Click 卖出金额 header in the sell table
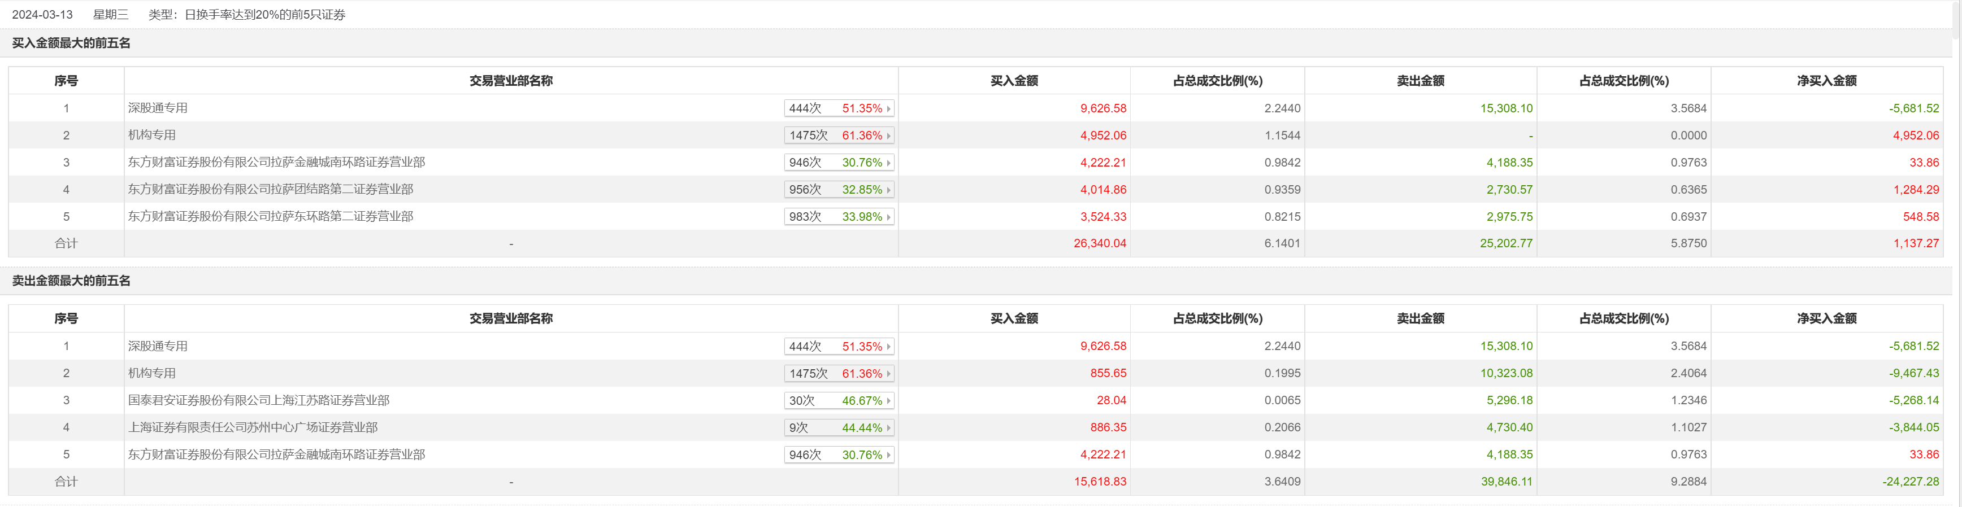Image resolution: width=1962 pixels, height=507 pixels. coord(1420,319)
